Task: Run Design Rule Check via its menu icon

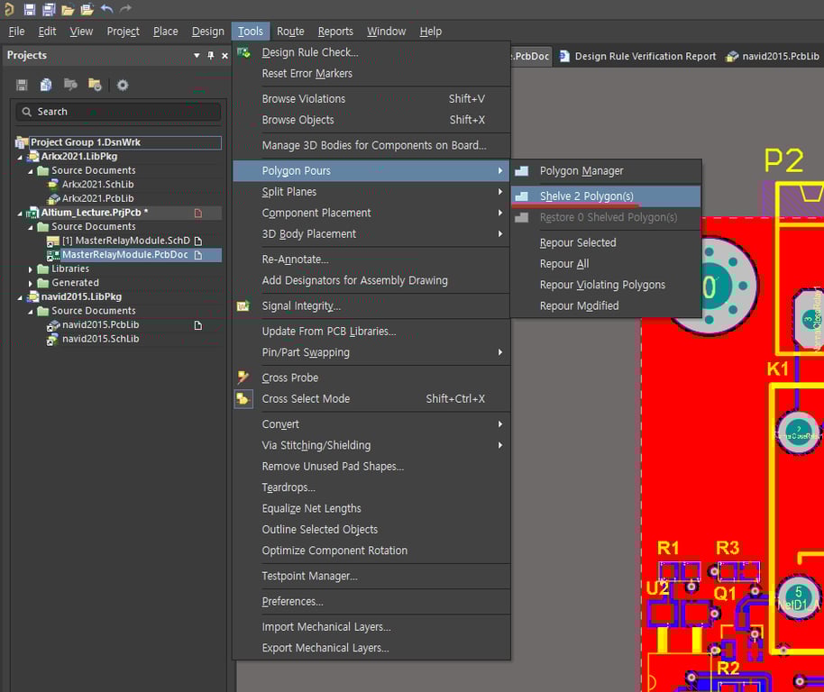Action: [x=243, y=53]
